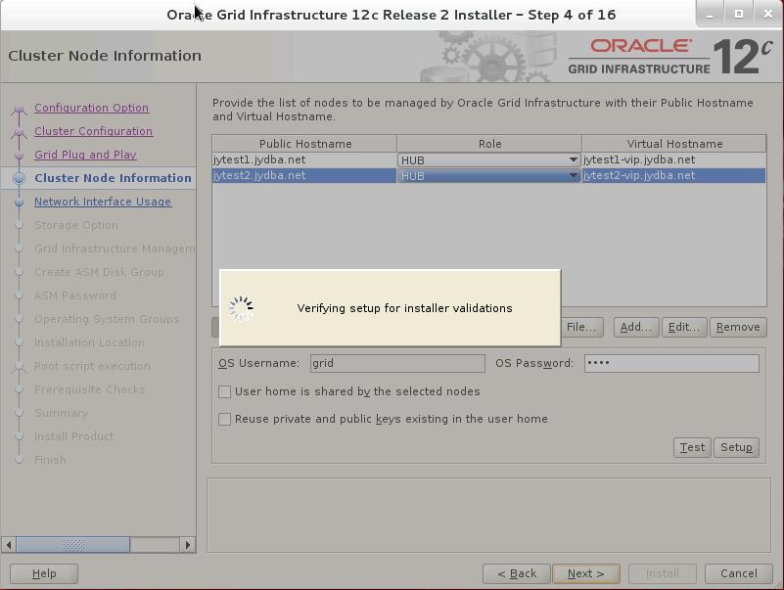Image resolution: width=784 pixels, height=590 pixels.
Task: Select the jytest1.jydba.net hostname cell
Action: tap(304, 160)
